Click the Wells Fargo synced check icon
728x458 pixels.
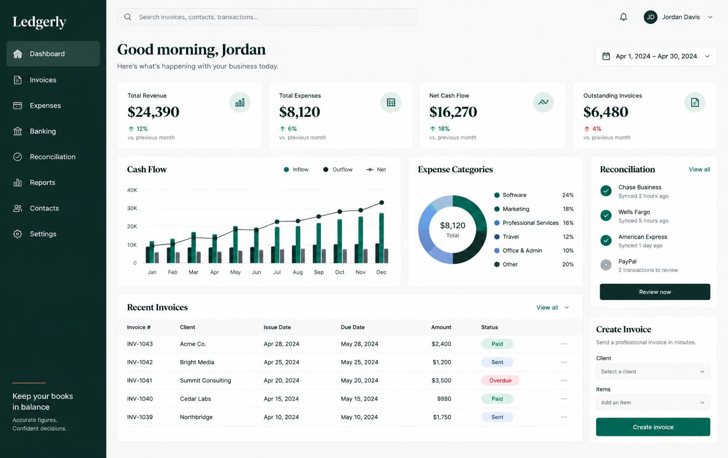[606, 215]
